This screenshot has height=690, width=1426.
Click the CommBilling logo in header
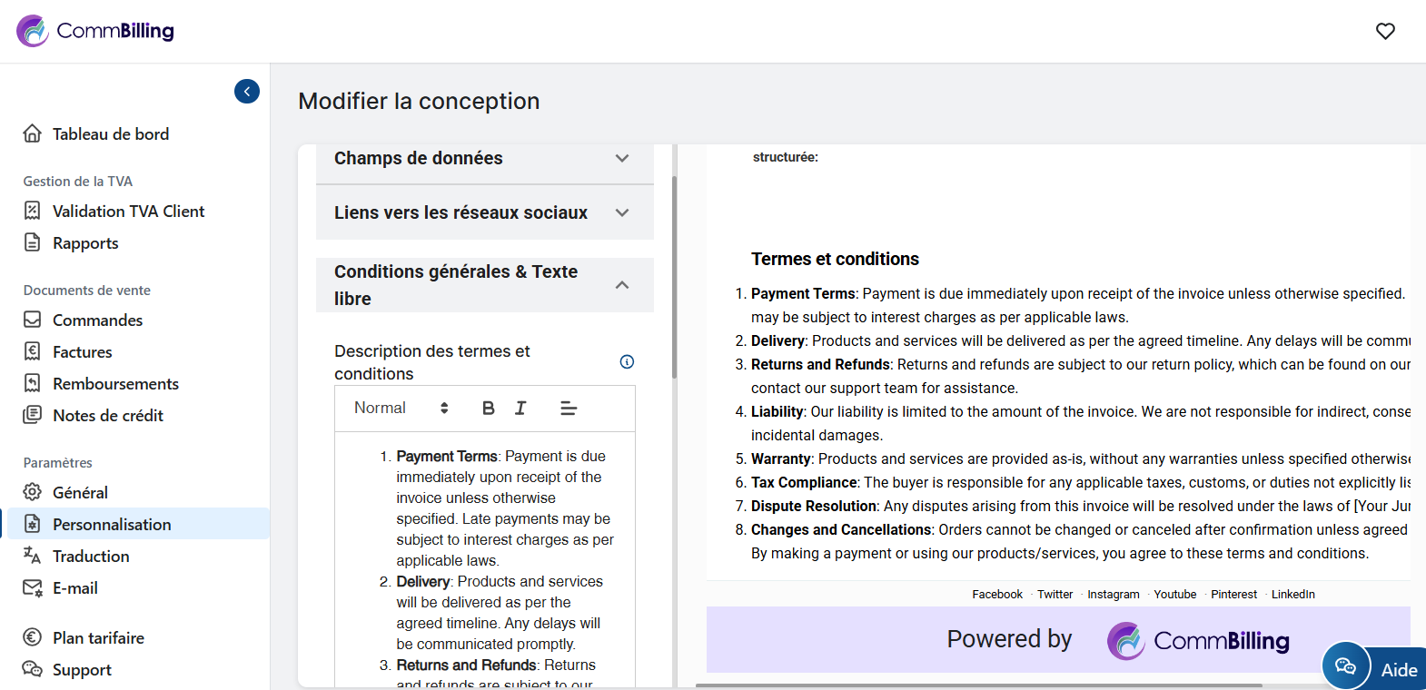[95, 31]
